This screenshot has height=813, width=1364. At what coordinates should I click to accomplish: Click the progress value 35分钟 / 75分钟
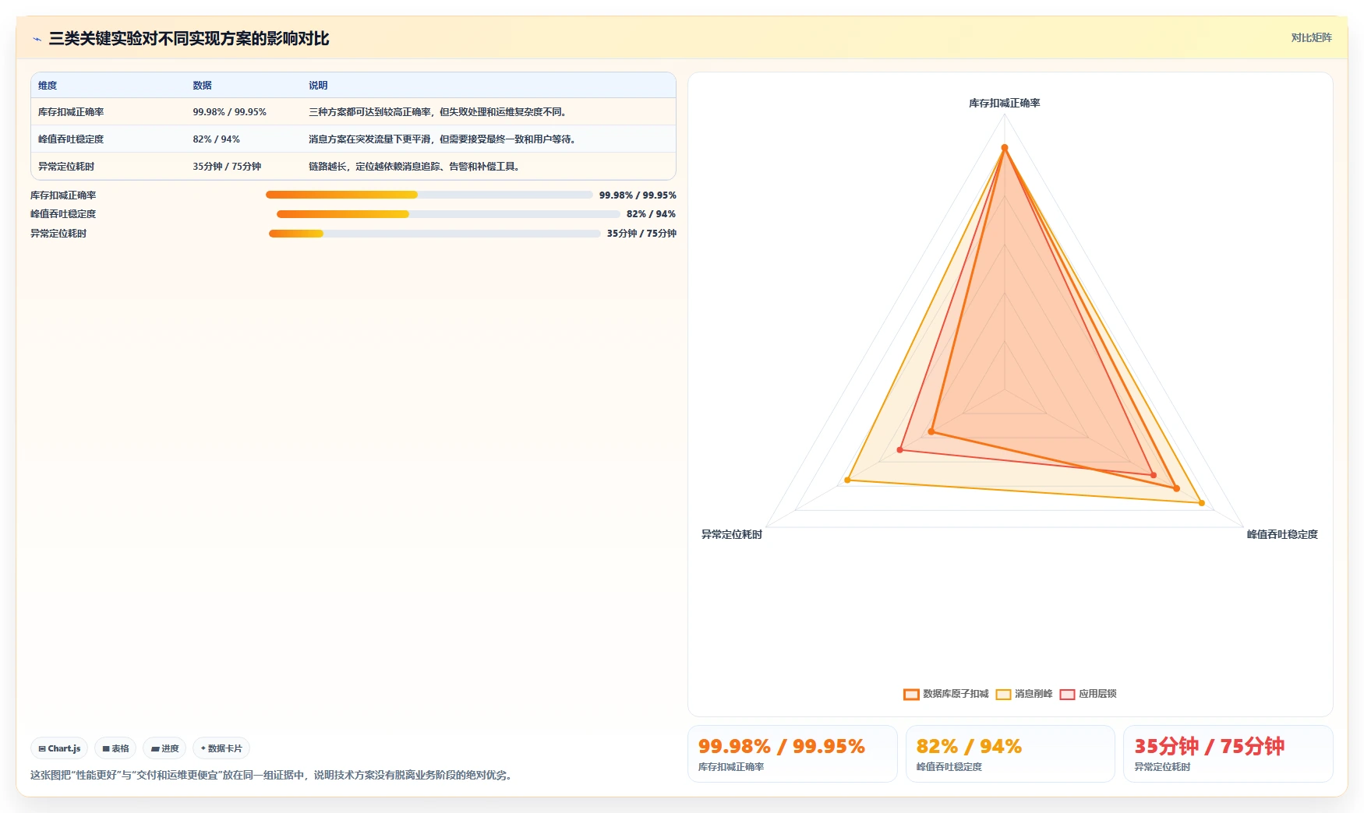[x=641, y=234]
